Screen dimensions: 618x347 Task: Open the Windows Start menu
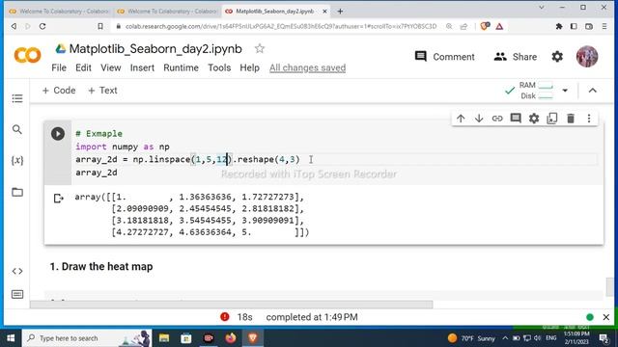point(11,338)
